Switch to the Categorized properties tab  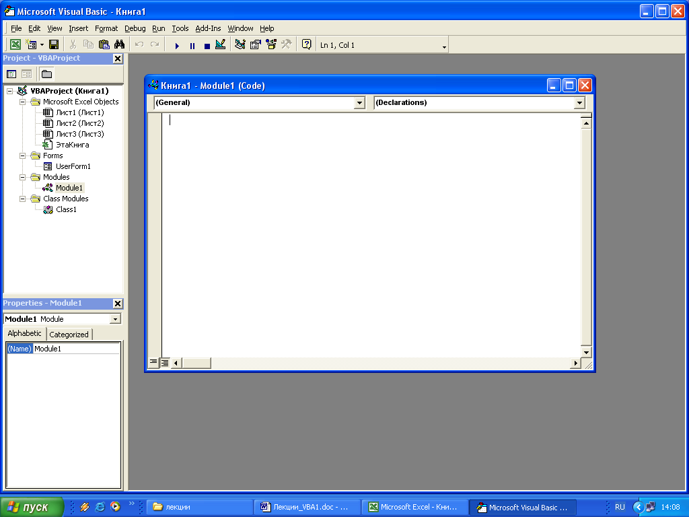pos(69,334)
